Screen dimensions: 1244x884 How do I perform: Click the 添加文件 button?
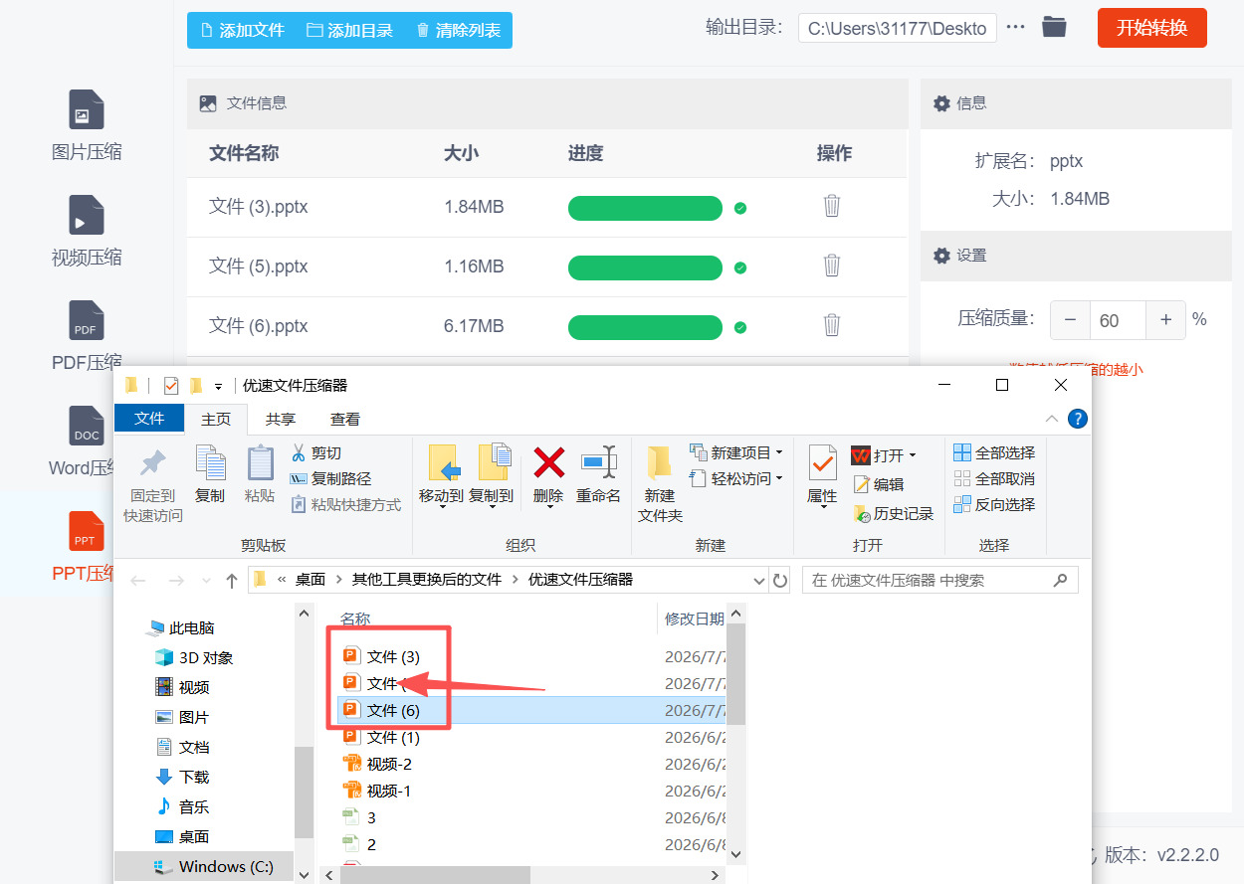coord(243,30)
